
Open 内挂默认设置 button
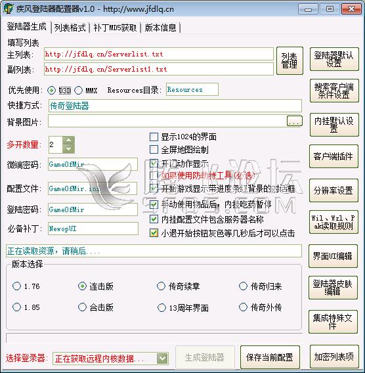point(334,125)
